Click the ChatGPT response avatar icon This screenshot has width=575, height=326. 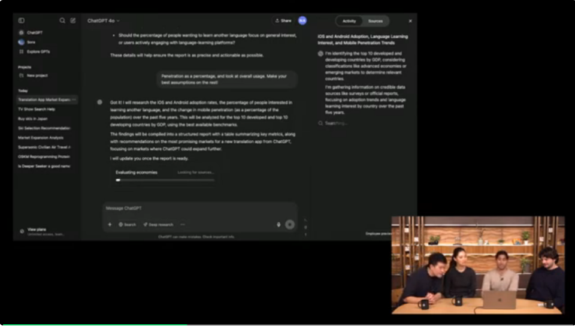click(100, 102)
